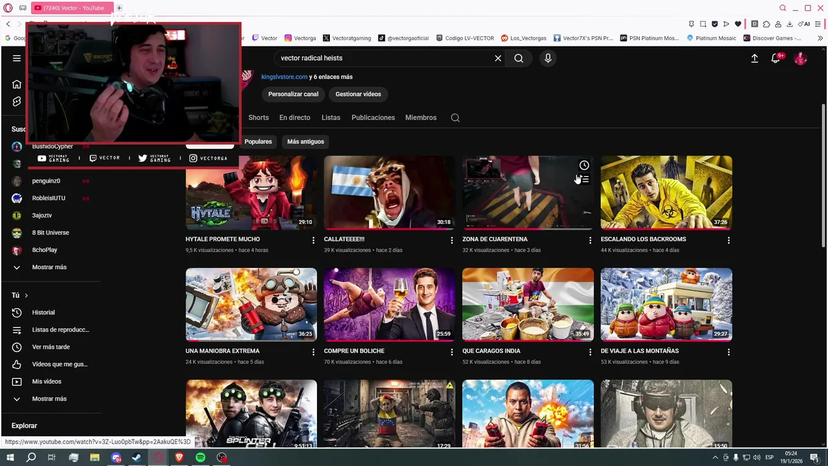The height and width of the screenshot is (466, 828).
Task: Open Spotify from the Windows taskbar
Action: (201, 458)
